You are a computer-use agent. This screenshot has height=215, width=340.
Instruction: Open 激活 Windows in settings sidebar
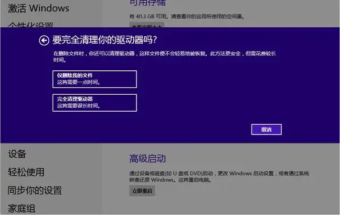tap(39, 9)
